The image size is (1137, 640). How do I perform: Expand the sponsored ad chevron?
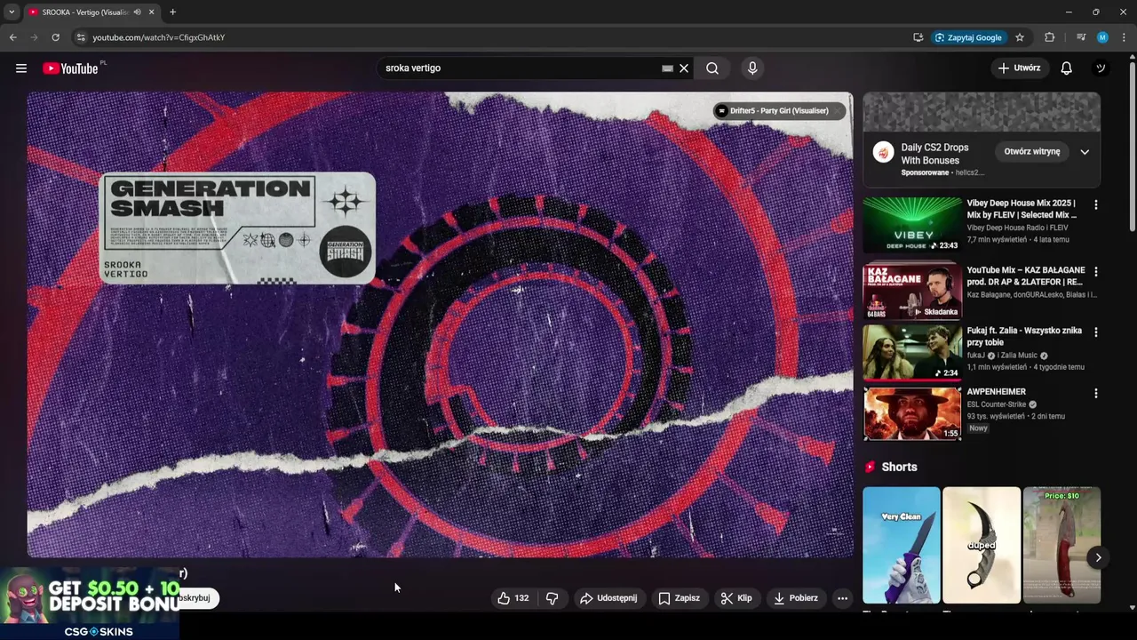click(x=1085, y=152)
